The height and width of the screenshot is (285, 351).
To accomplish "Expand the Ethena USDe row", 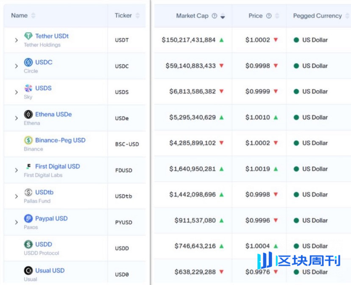I will [16, 118].
